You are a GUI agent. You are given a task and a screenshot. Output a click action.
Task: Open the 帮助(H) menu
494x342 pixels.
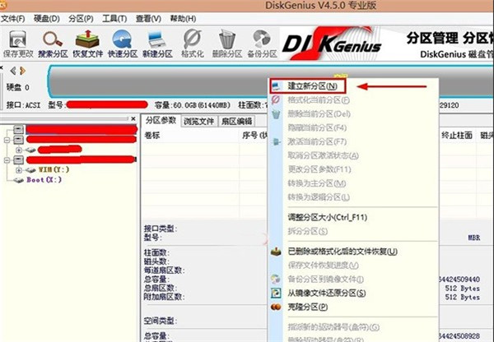point(183,19)
